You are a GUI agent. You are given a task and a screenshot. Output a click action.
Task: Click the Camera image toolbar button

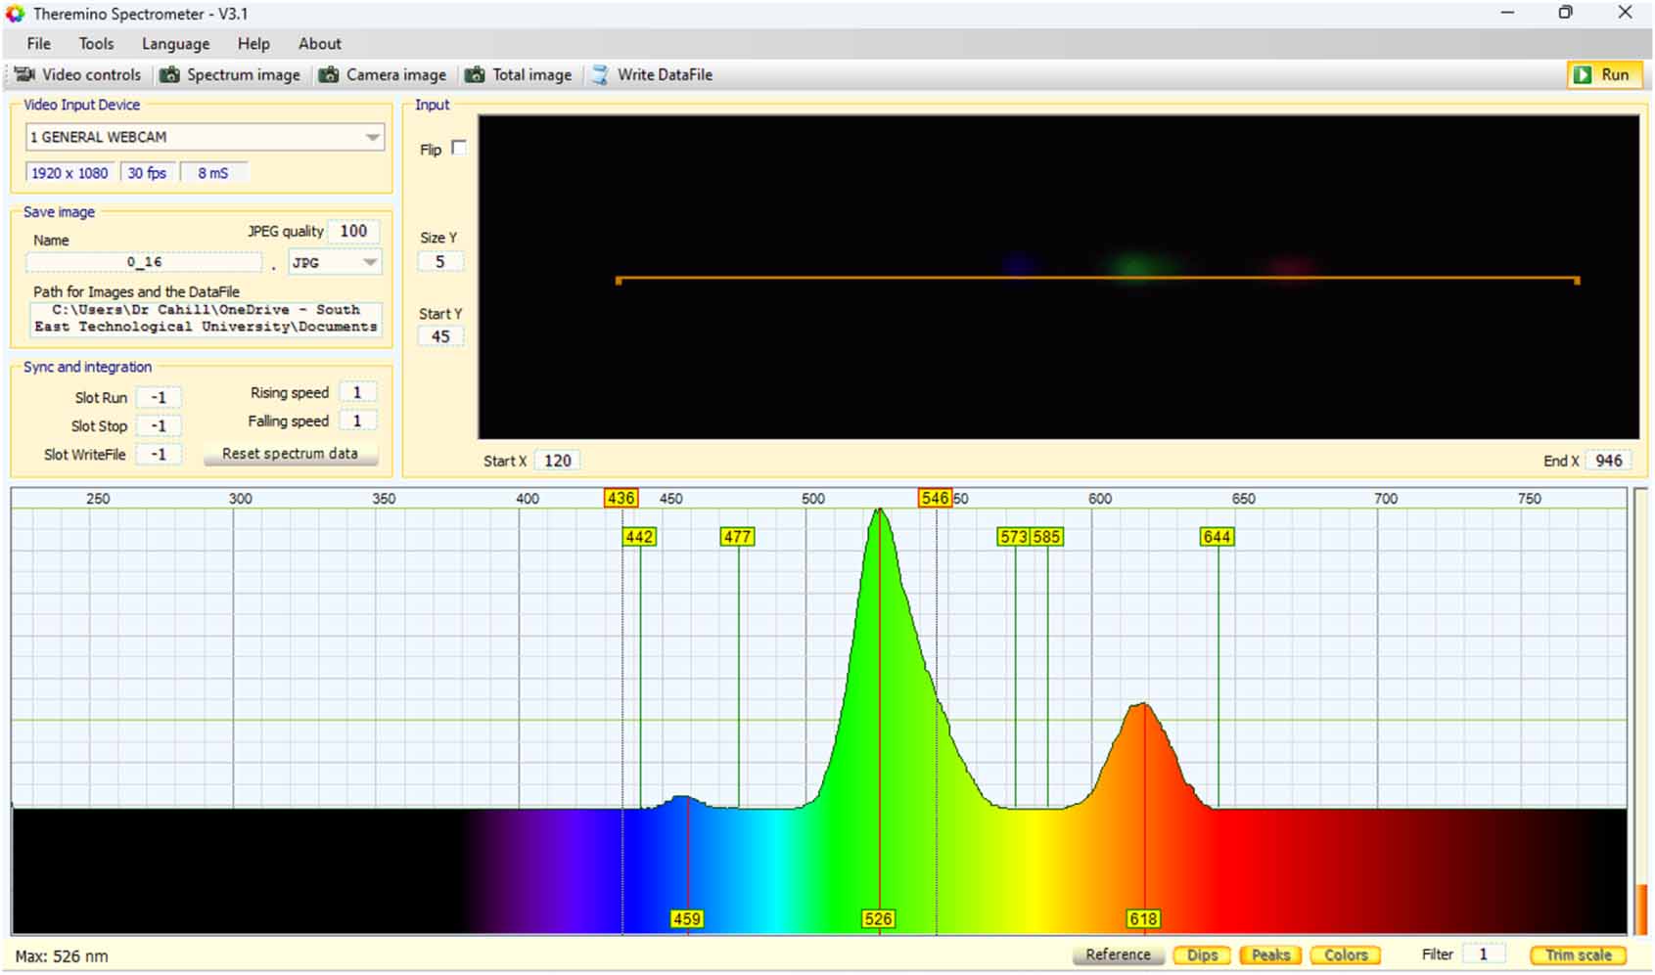point(383,74)
